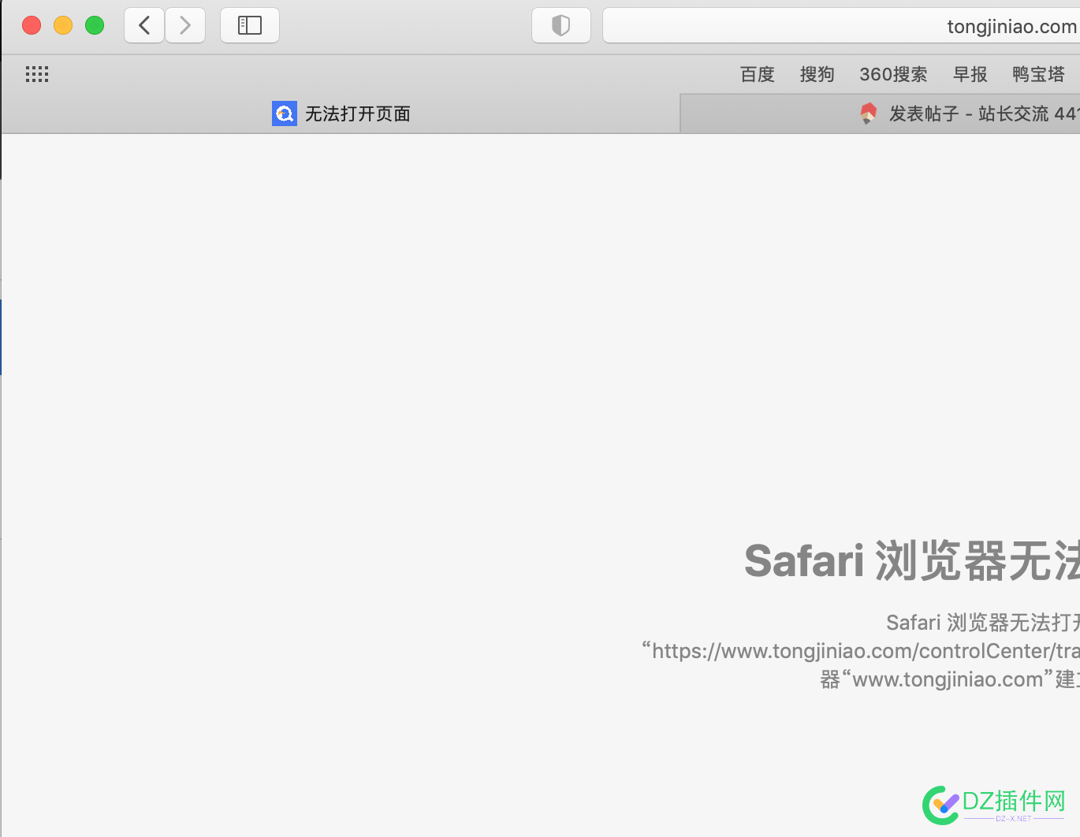Minimize the Safari window with yellow button
The width and height of the screenshot is (1080, 837).
tap(63, 25)
